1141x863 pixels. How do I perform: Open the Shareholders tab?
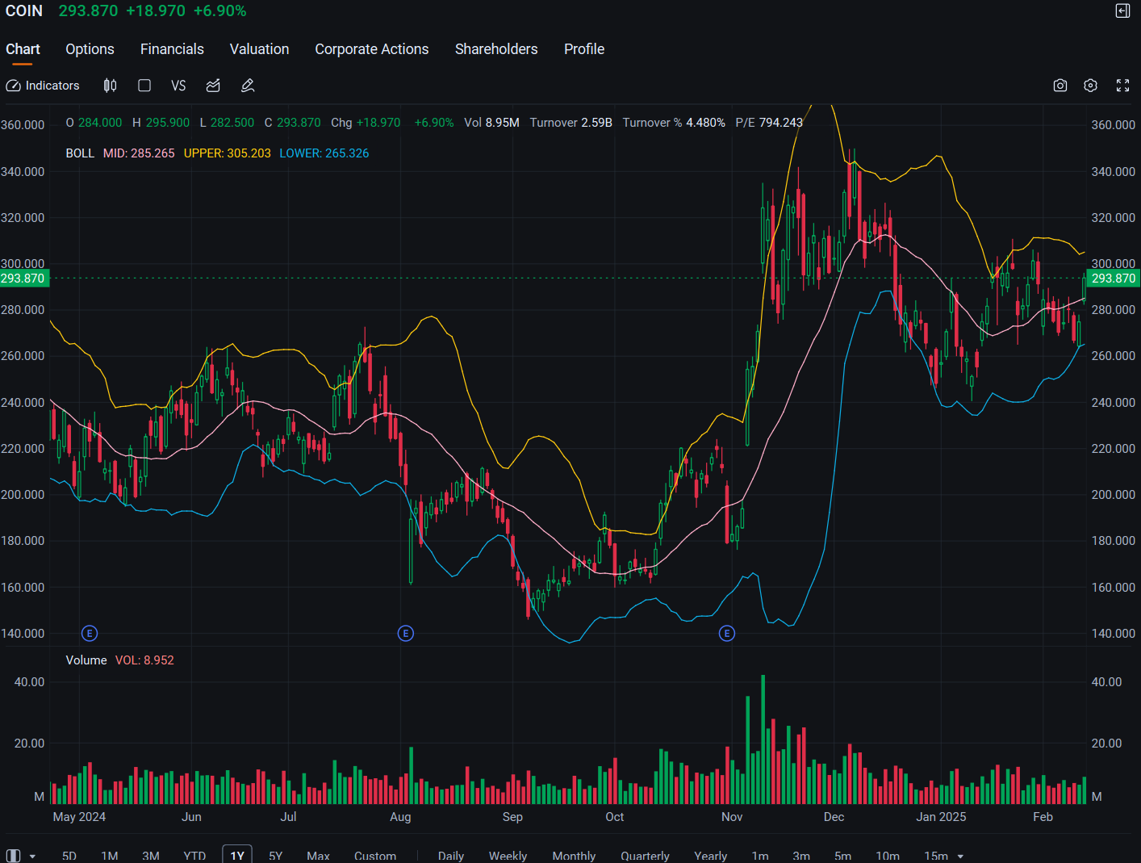(x=496, y=49)
